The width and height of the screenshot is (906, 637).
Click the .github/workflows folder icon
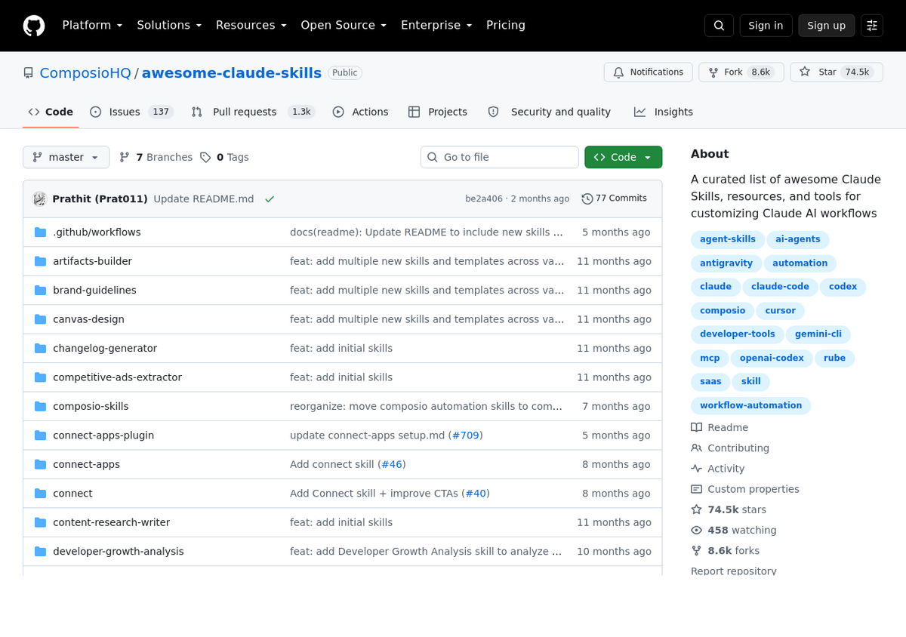coord(40,232)
